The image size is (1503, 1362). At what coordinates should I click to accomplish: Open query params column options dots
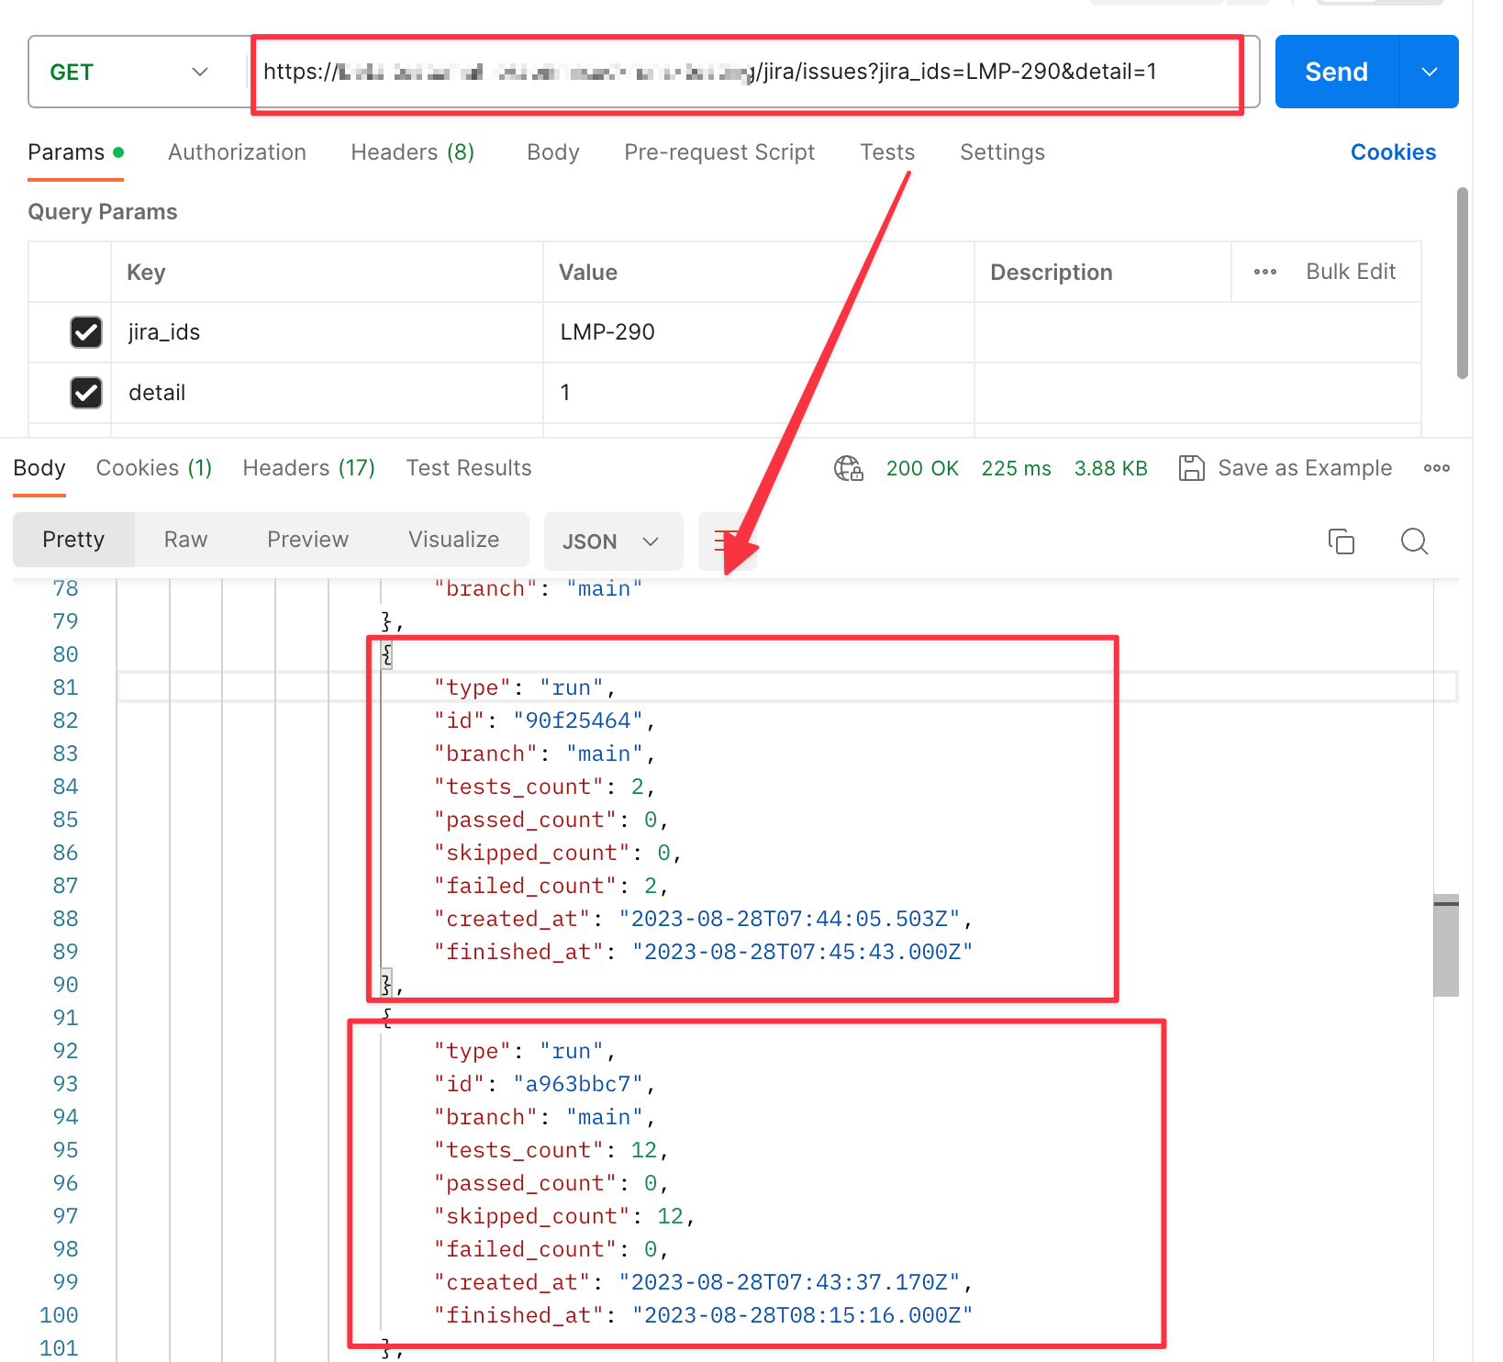pyautogui.click(x=1265, y=272)
